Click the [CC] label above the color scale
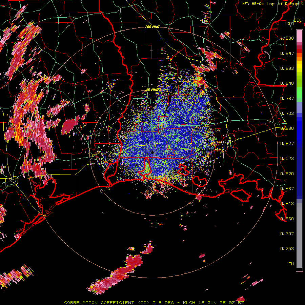The height and width of the screenshot is (305, 305). click(x=289, y=23)
